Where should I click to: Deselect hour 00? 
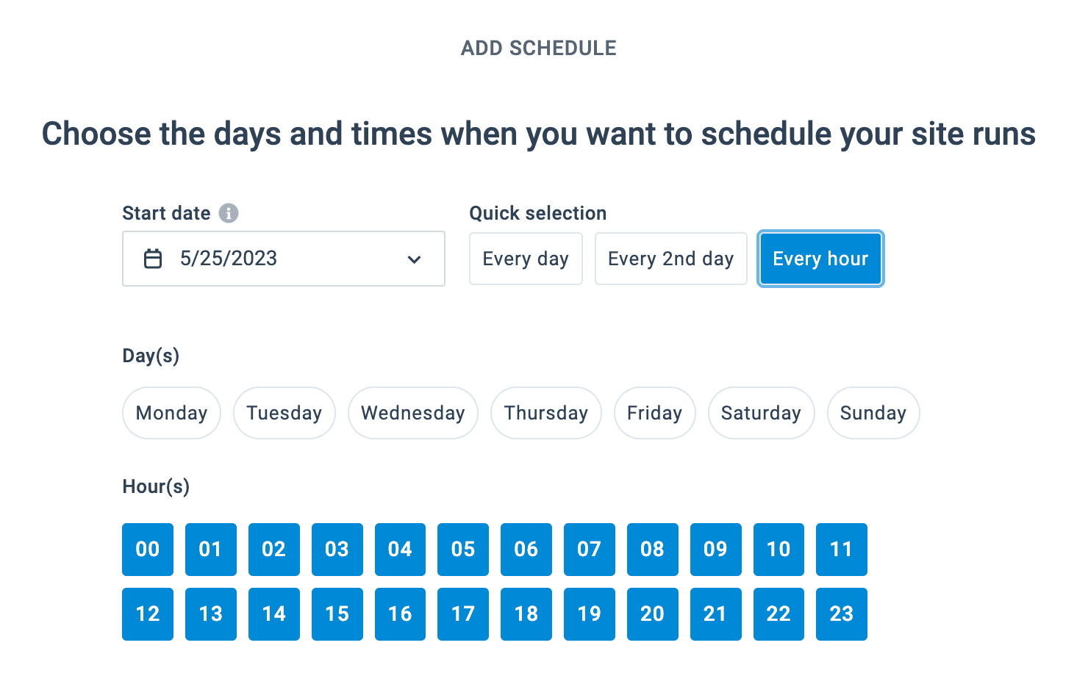(148, 550)
